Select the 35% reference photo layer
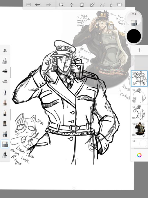This screenshot has width=148, height=198. (139, 130)
